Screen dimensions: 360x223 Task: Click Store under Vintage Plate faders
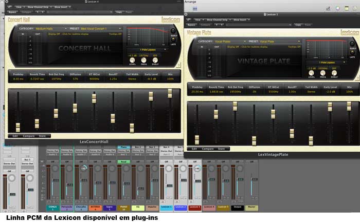(221, 149)
